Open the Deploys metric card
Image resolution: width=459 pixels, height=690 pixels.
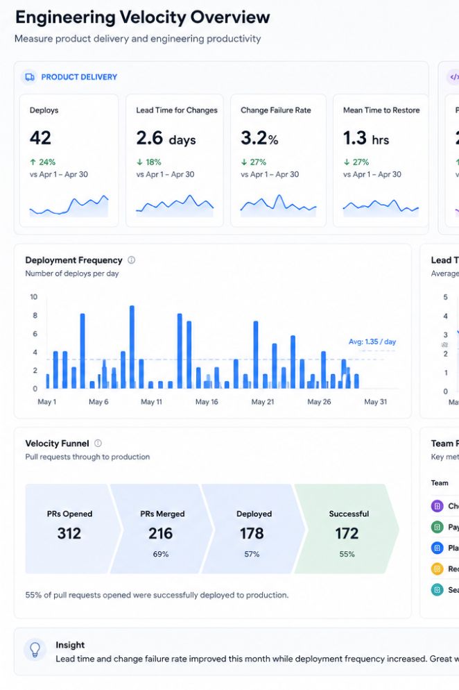pyautogui.click(x=69, y=160)
